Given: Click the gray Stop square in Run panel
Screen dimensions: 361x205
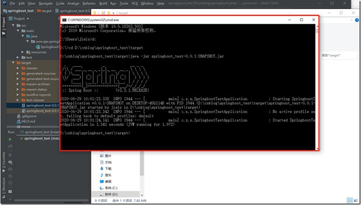Looking at the screenshot, I should click(10, 155).
